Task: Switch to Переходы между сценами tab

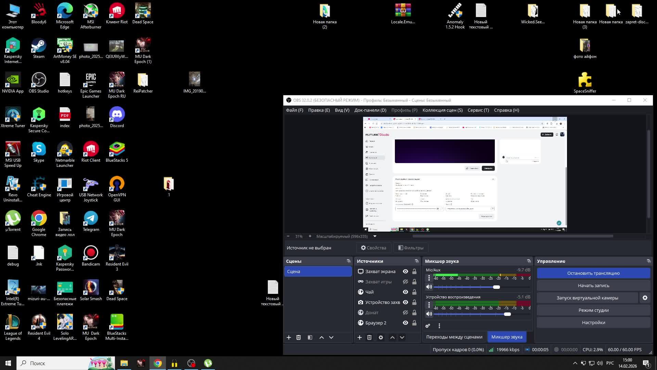Action: (454, 337)
